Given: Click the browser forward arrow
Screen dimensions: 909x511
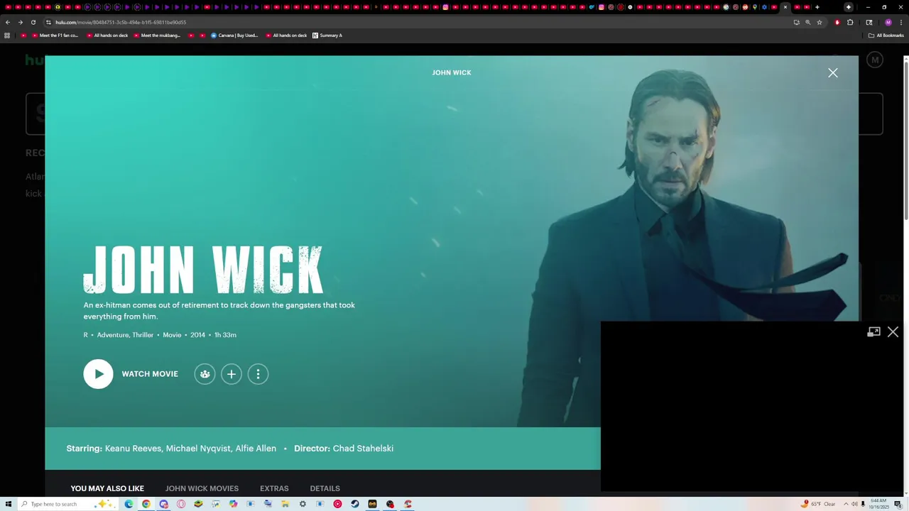Looking at the screenshot, I should coord(21,22).
